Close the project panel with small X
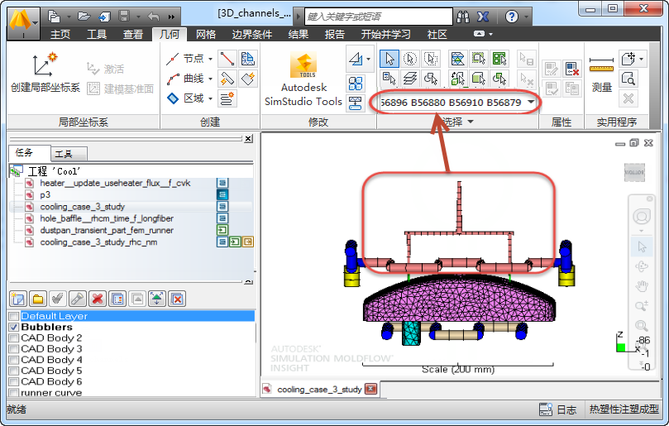 tap(248, 139)
